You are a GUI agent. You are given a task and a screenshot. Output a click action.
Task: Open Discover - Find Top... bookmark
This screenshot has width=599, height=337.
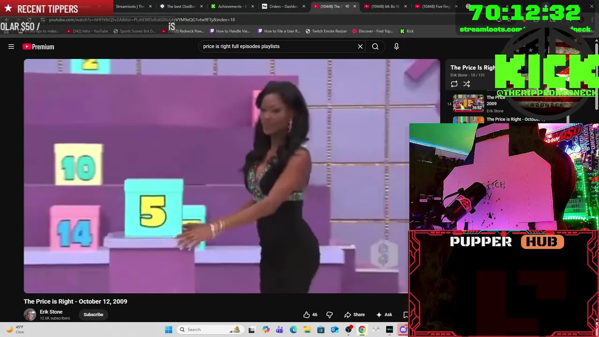(373, 31)
